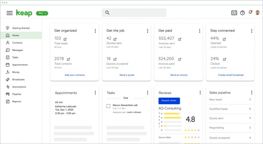
Task: Open Sales pipeline card three-dot menu
Action: click(251, 93)
